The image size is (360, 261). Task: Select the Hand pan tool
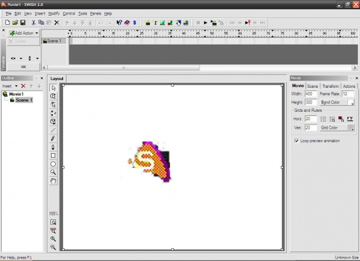53,180
